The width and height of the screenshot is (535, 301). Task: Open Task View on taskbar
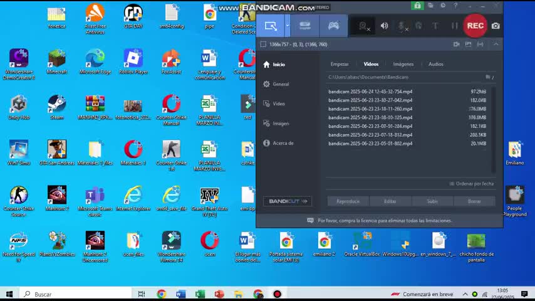(x=141, y=294)
